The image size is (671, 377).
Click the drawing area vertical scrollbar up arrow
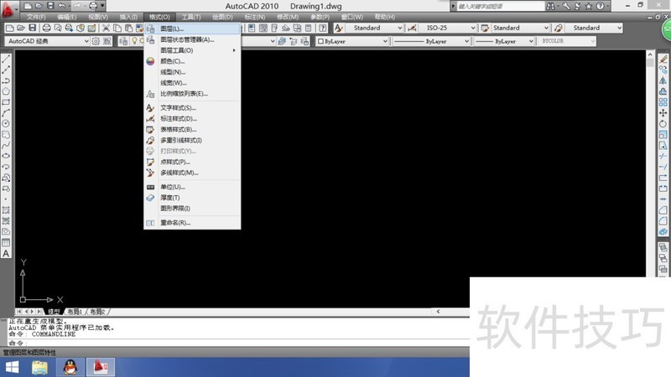pos(650,54)
